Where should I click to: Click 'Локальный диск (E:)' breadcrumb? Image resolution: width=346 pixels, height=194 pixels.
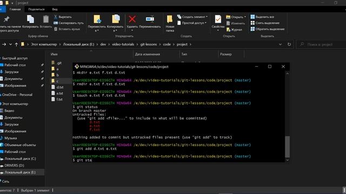coord(78,44)
